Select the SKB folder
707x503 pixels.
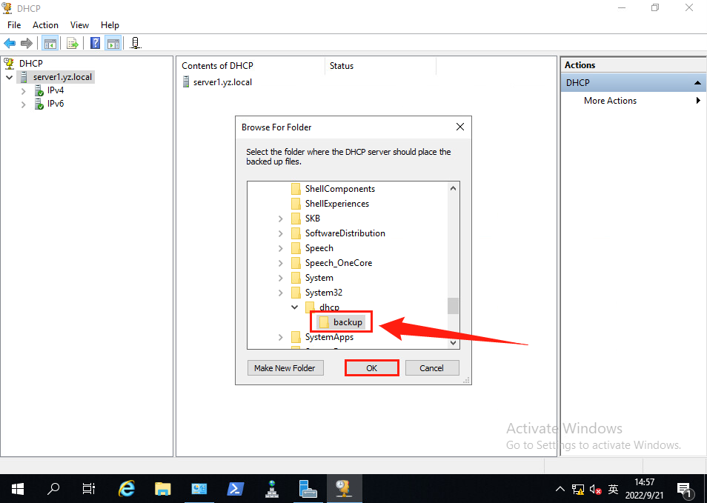[313, 219]
